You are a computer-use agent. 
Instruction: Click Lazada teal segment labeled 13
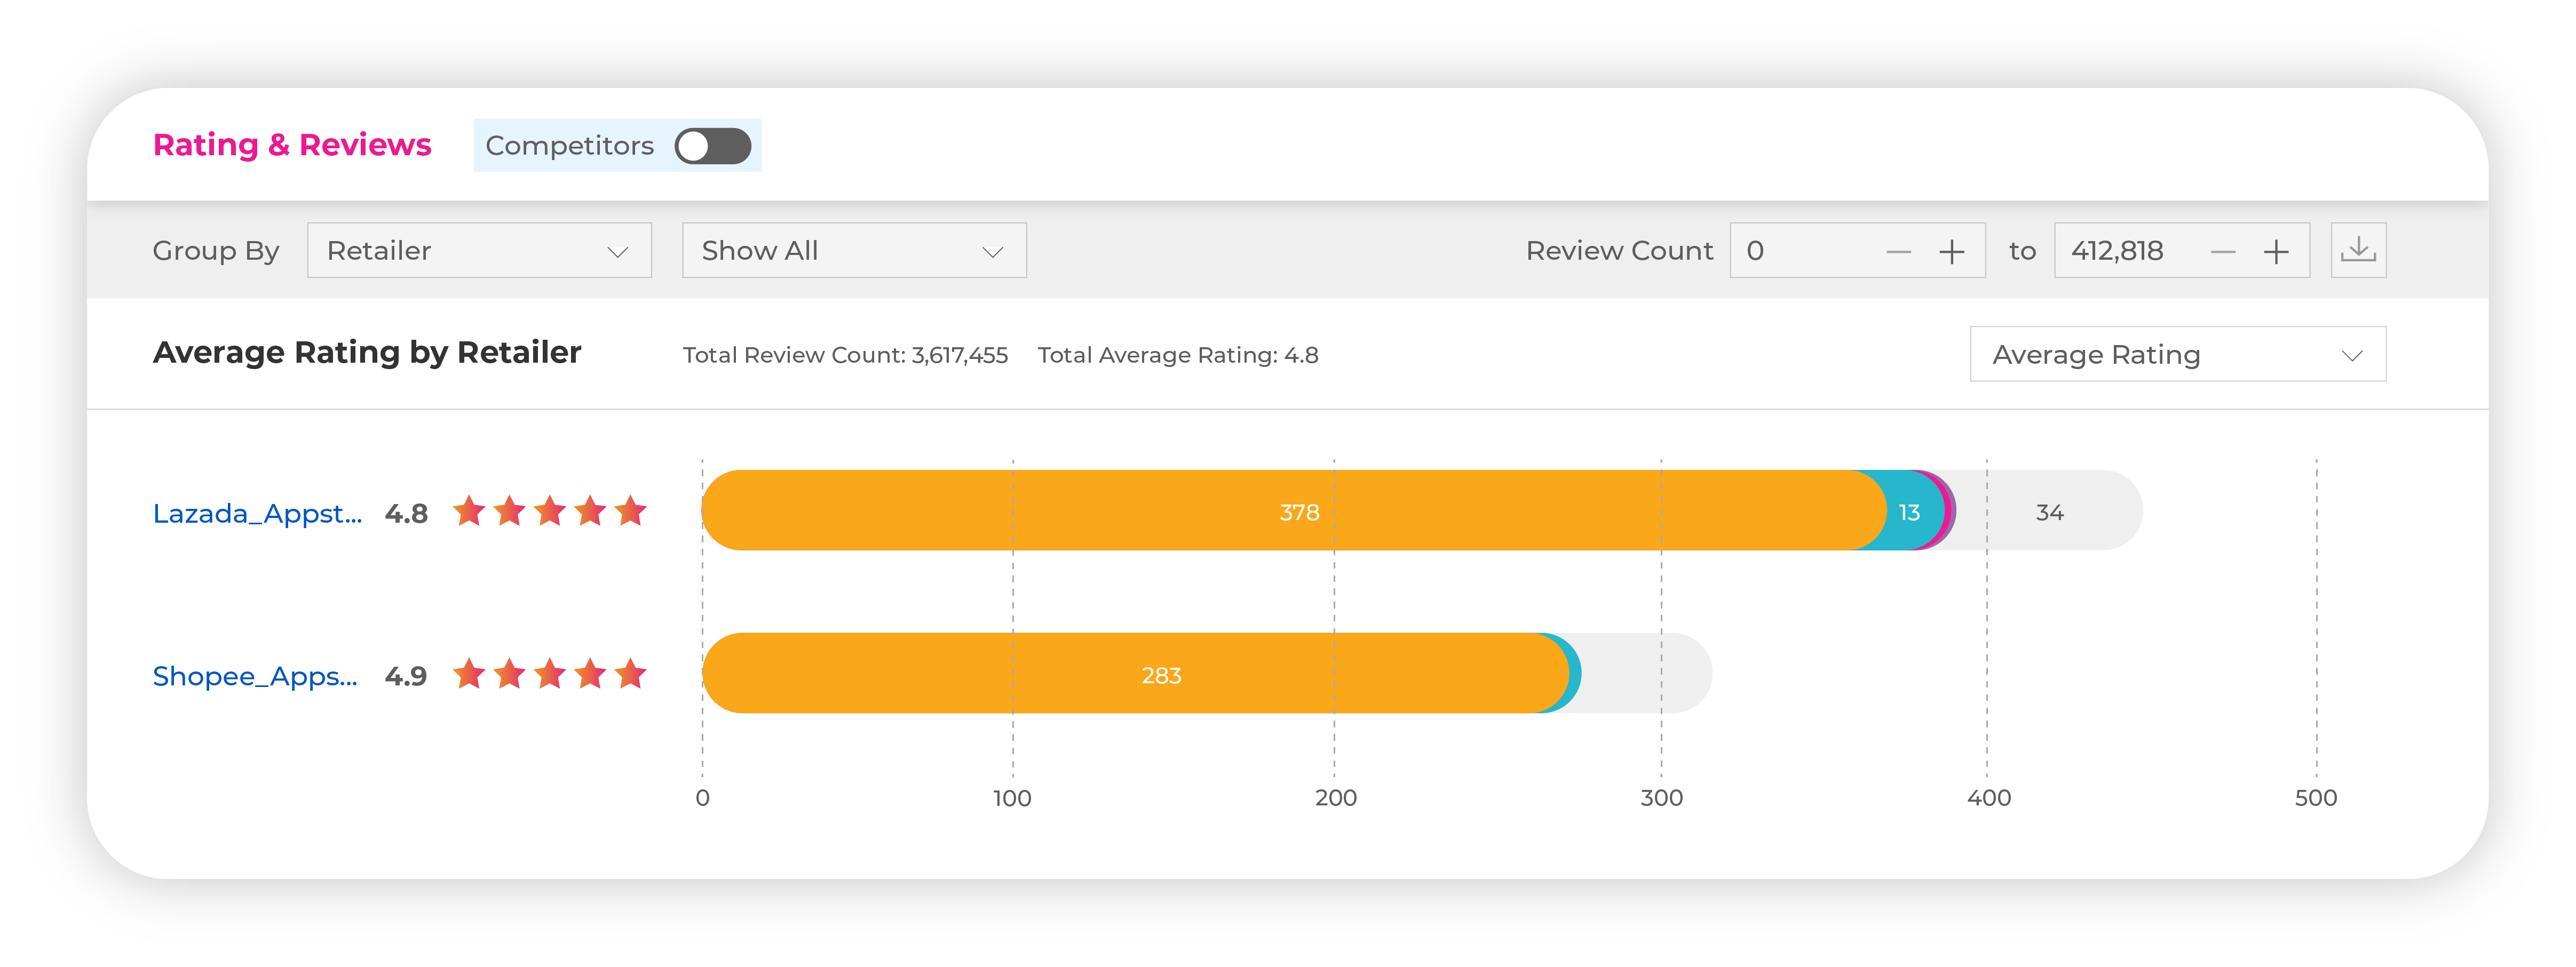[1908, 513]
